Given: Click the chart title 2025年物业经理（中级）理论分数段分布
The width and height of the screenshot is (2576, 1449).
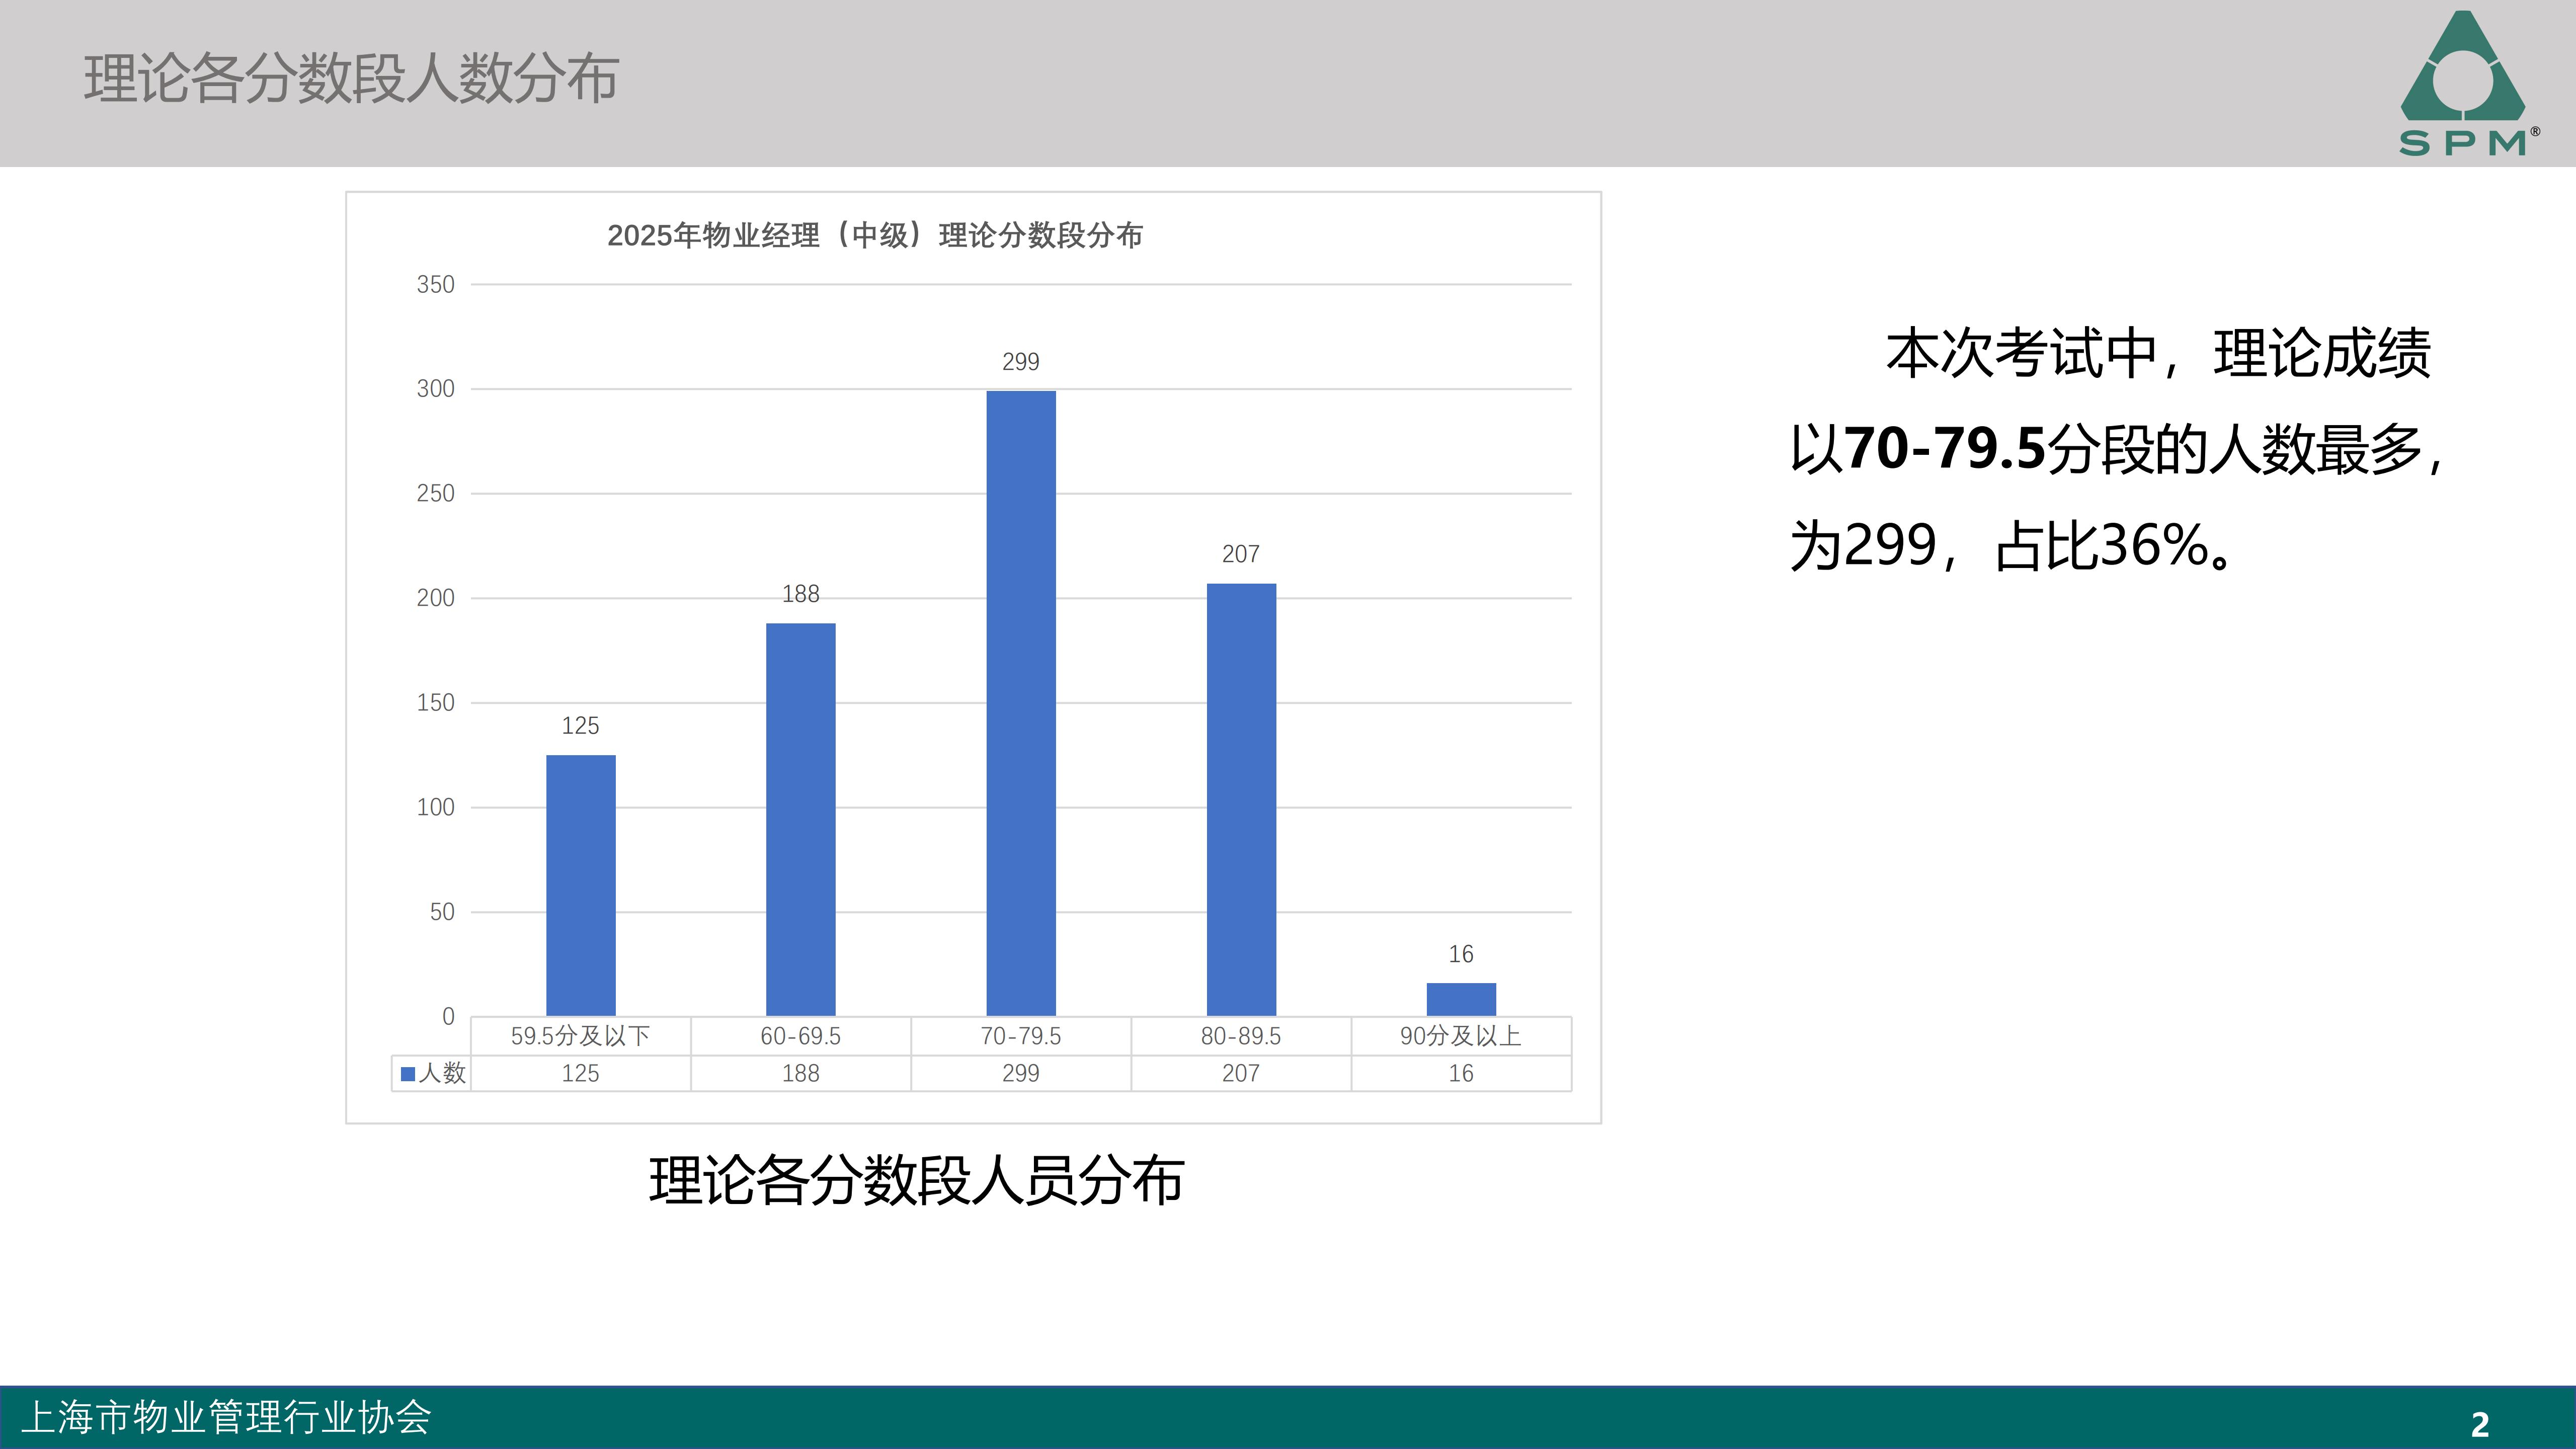Looking at the screenshot, I should 874,236.
